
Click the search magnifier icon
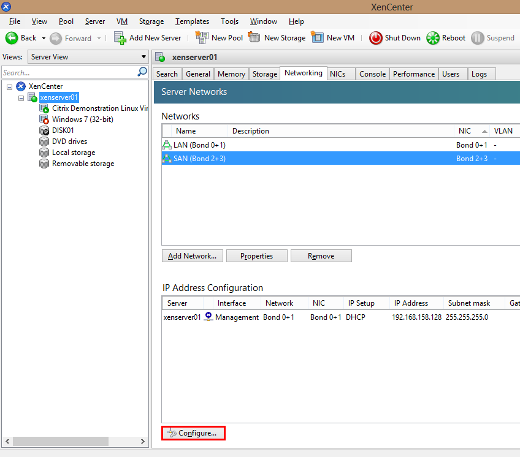(x=142, y=72)
